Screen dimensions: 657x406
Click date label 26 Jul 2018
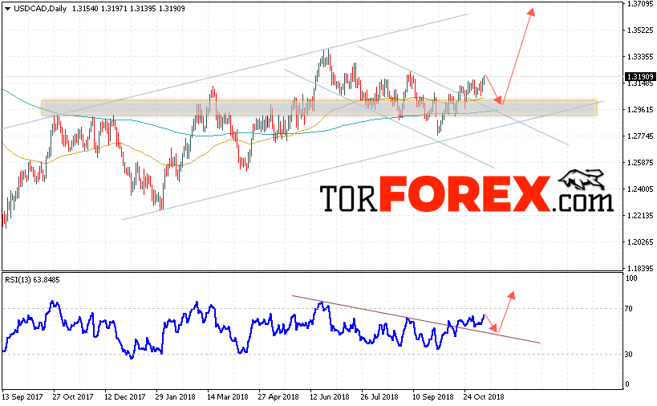click(x=379, y=396)
